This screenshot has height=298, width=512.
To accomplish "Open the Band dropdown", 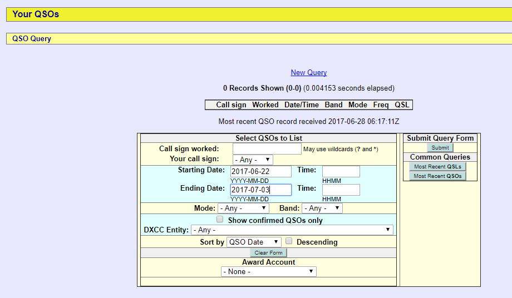I will pyautogui.click(x=322, y=208).
